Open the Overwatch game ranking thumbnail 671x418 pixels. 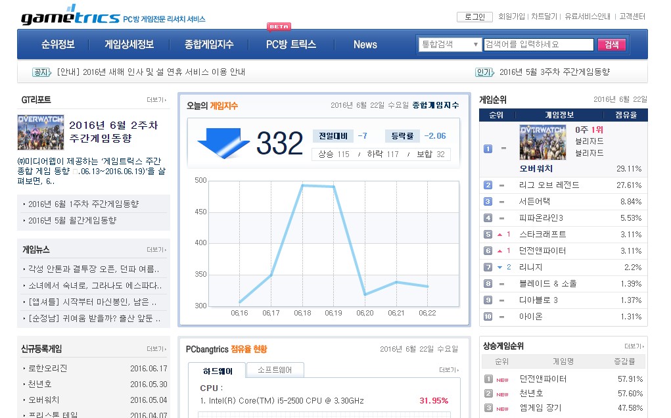pos(543,143)
